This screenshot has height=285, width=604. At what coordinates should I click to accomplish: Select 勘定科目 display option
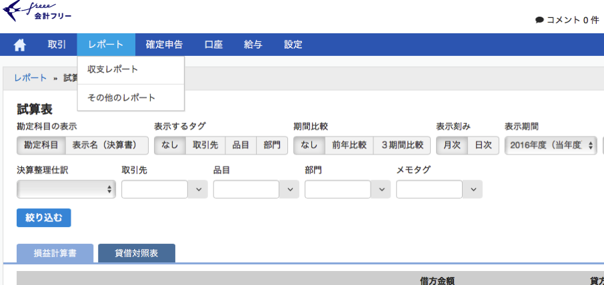[41, 145]
